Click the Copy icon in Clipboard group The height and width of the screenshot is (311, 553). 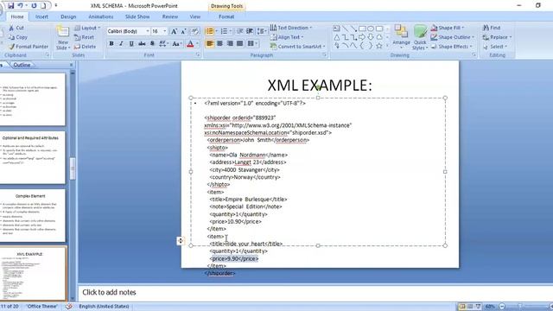[11, 37]
